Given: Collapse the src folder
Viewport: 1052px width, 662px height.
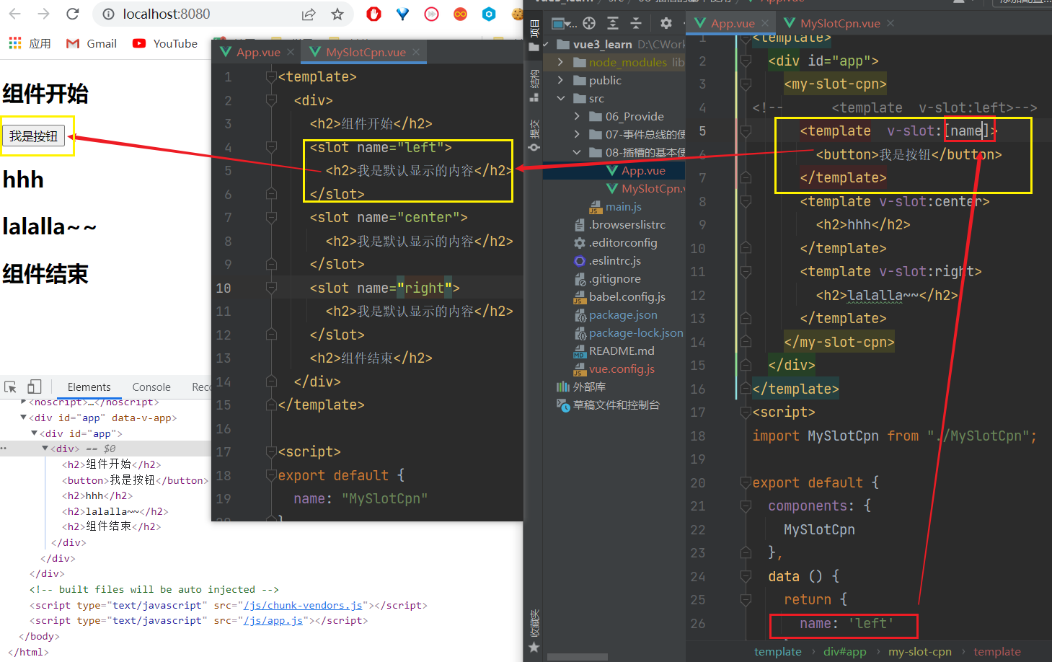Looking at the screenshot, I should (560, 98).
